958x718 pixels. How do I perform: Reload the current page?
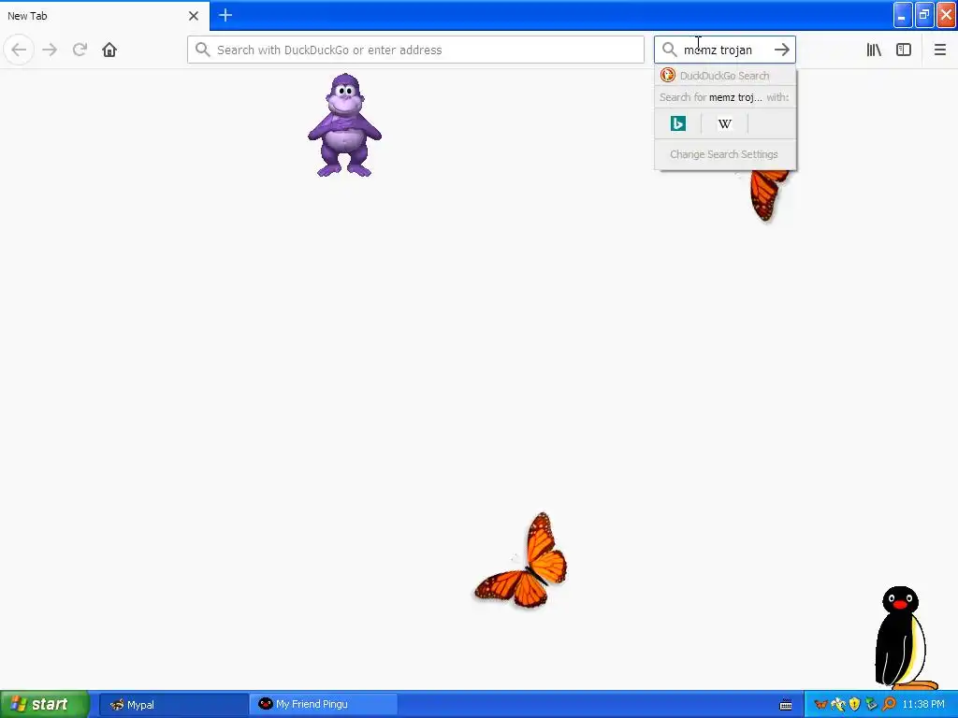pos(80,50)
